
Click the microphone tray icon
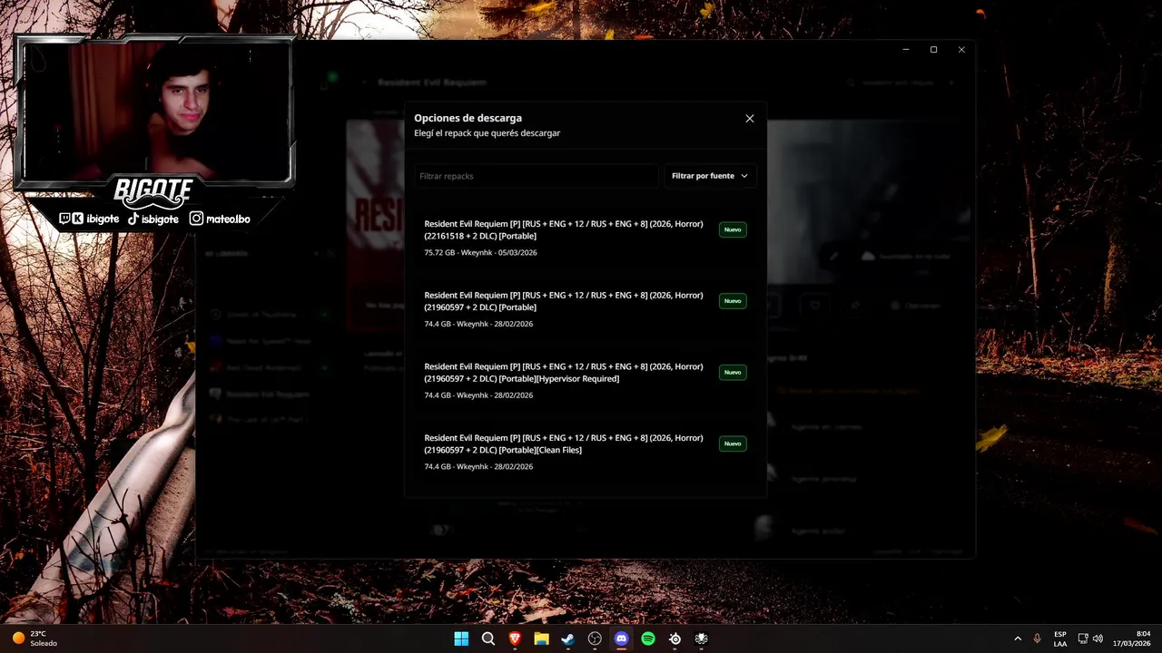(x=1037, y=638)
